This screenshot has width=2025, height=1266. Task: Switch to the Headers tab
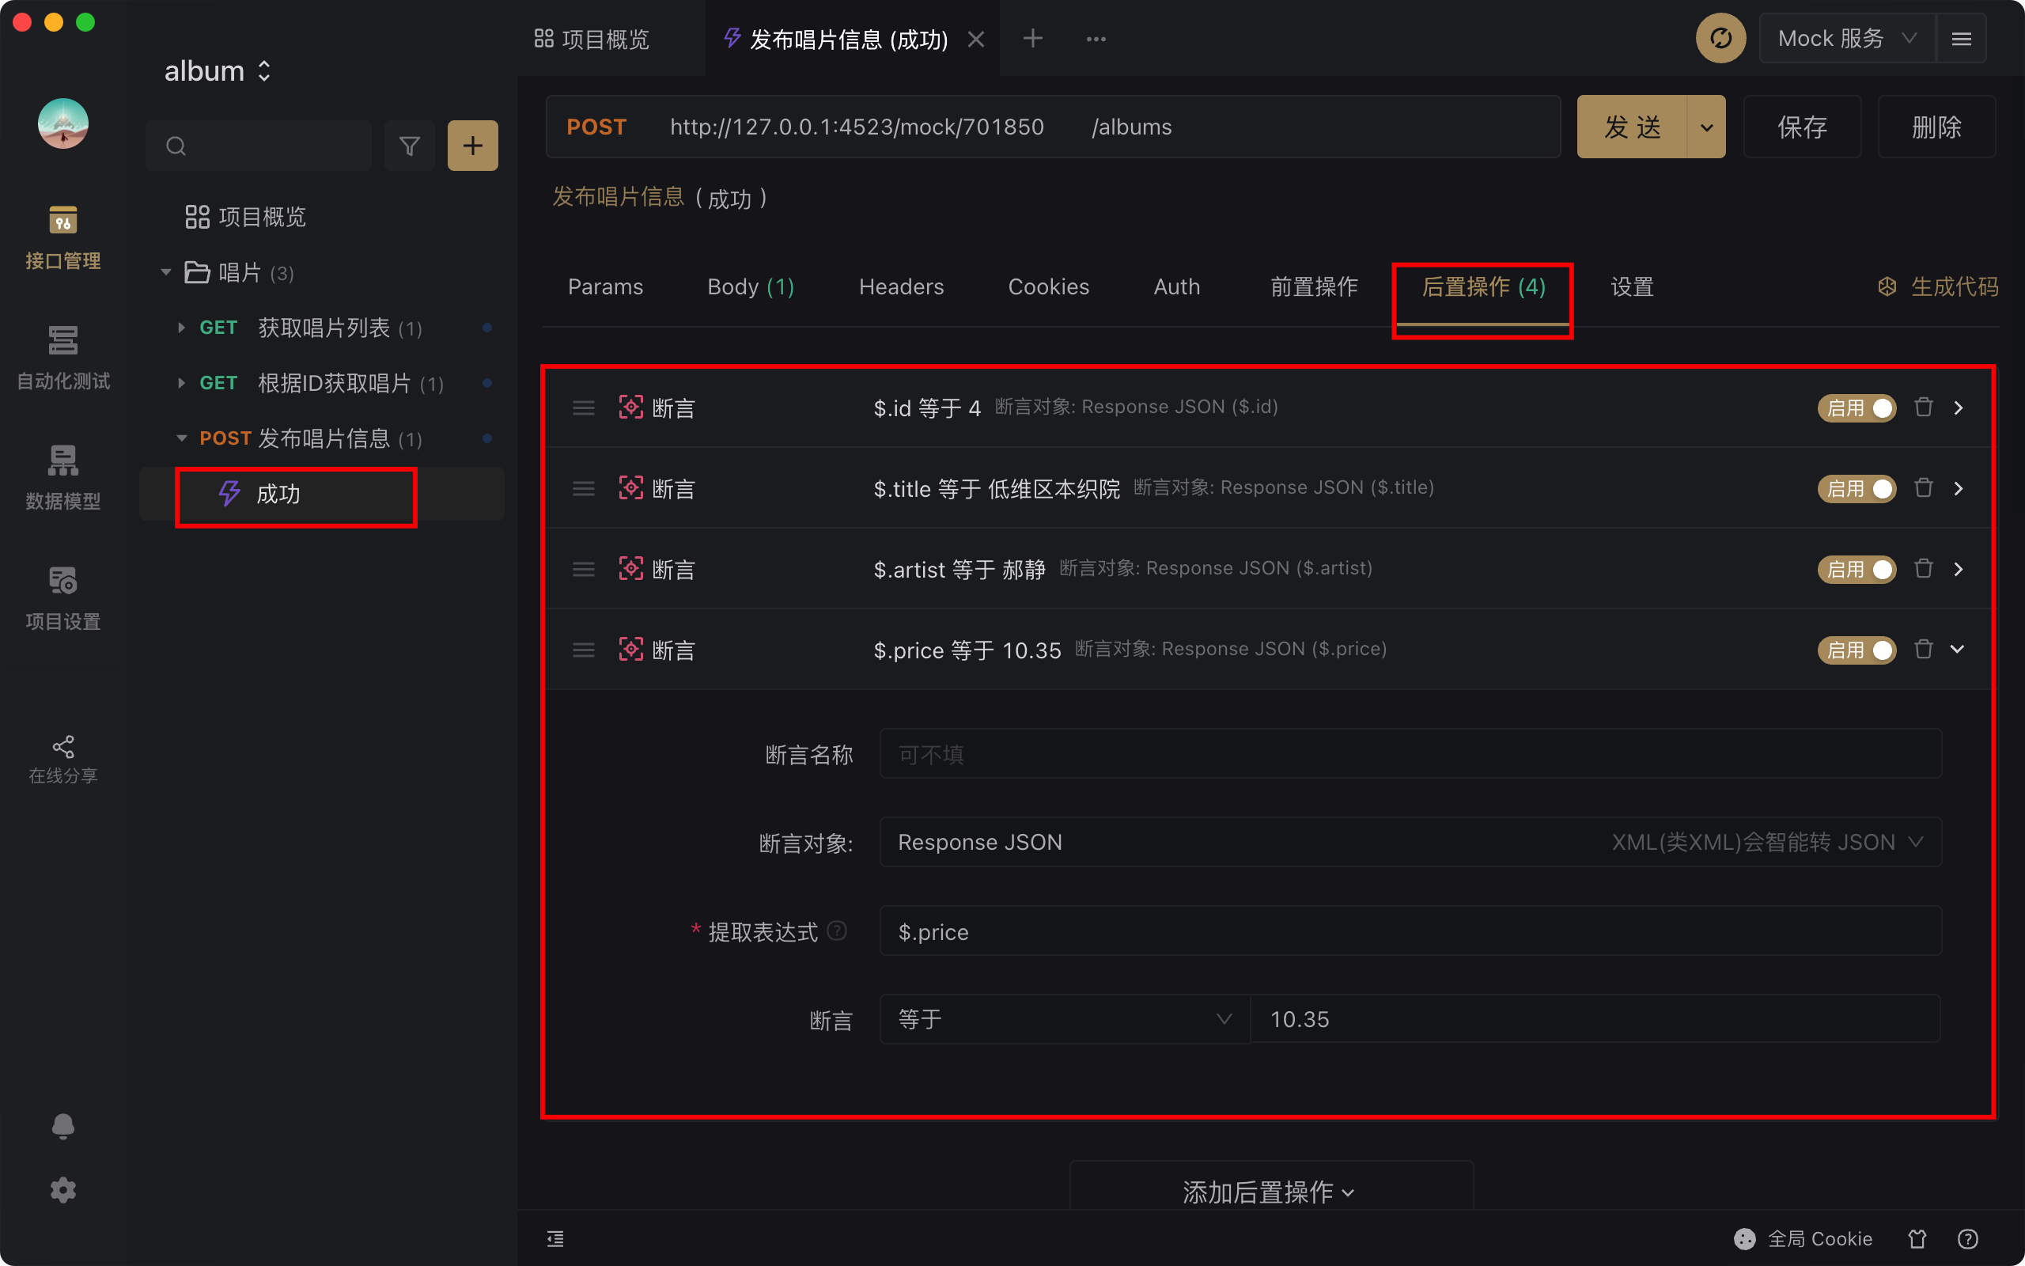point(900,287)
